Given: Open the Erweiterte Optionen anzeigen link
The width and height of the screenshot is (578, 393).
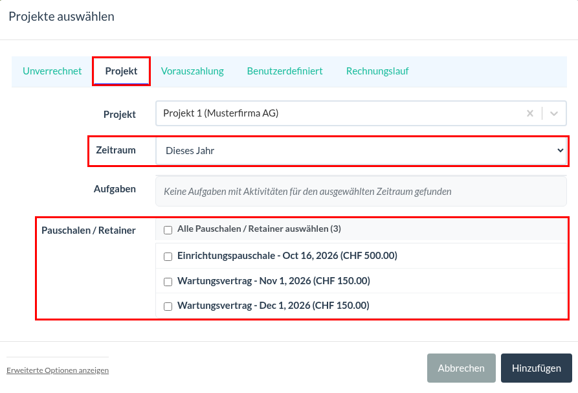Looking at the screenshot, I should tap(58, 370).
